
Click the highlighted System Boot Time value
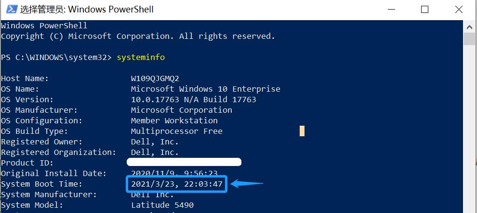[176, 184]
